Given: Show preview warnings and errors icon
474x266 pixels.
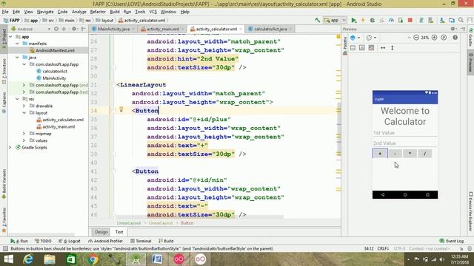Looking at the screenshot, I should (x=455, y=38).
